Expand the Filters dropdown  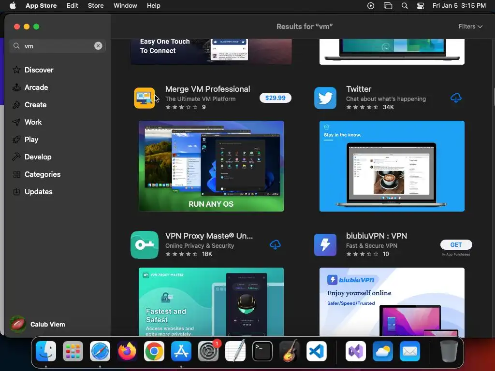pos(470,27)
